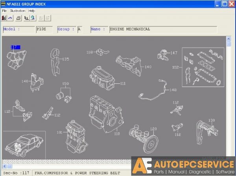Select 140 label beside the manifold
Viewport: 236px width, 176px height.
click(148, 67)
